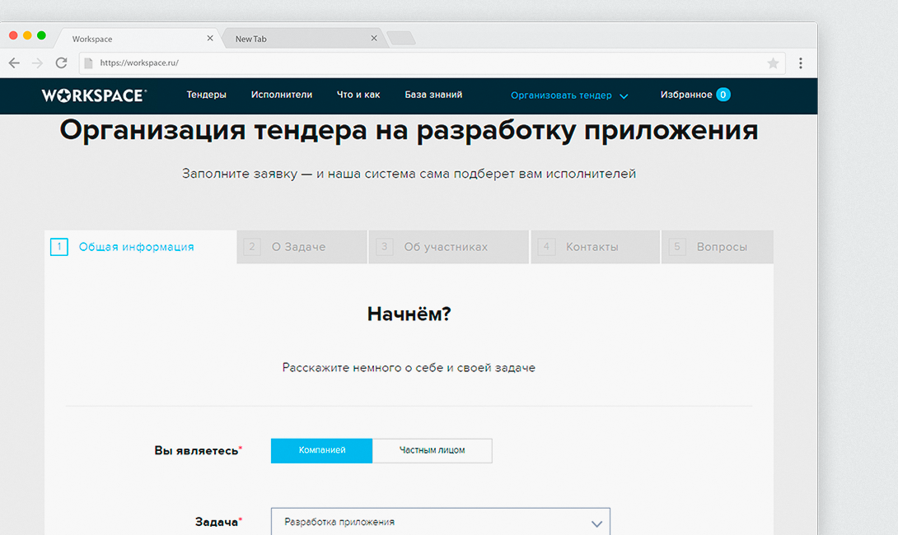The width and height of the screenshot is (898, 535).
Task: Open the Тендеры menu item
Action: [x=206, y=95]
